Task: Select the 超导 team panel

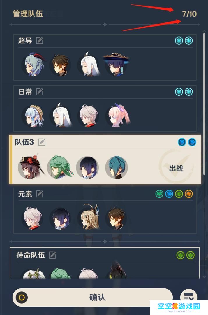Action: click(105, 57)
